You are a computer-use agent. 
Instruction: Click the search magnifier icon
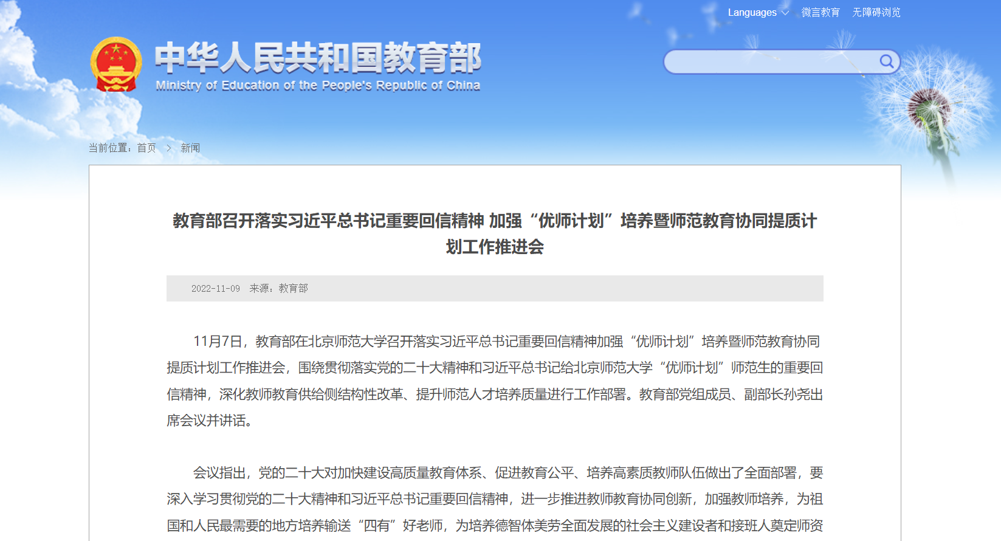887,61
